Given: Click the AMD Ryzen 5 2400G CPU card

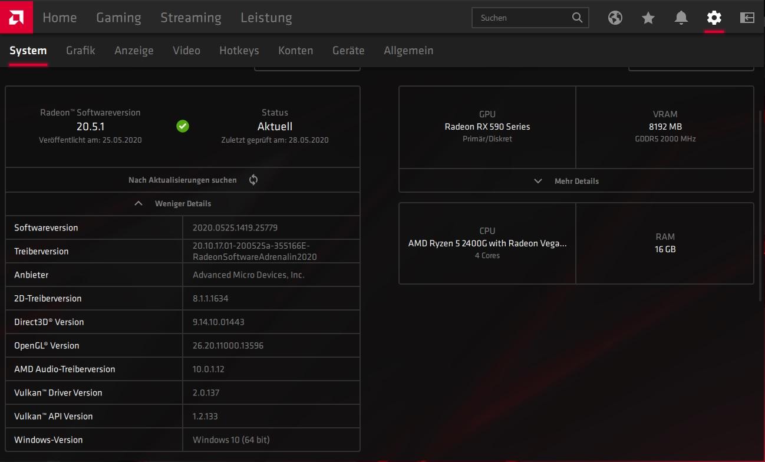Looking at the screenshot, I should [487, 243].
